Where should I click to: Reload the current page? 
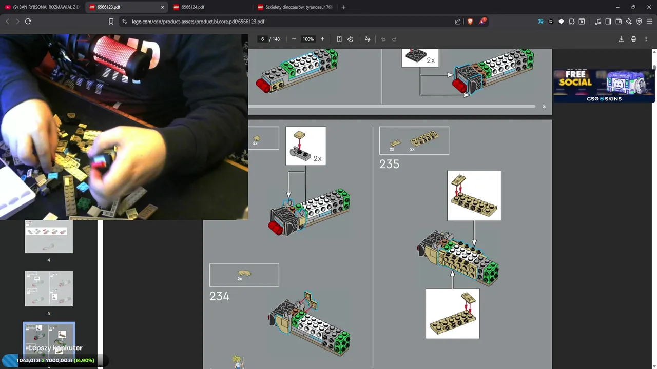[28, 22]
